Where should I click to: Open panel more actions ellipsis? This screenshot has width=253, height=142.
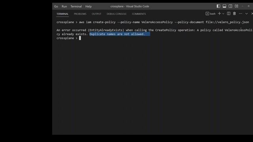coord(240,14)
